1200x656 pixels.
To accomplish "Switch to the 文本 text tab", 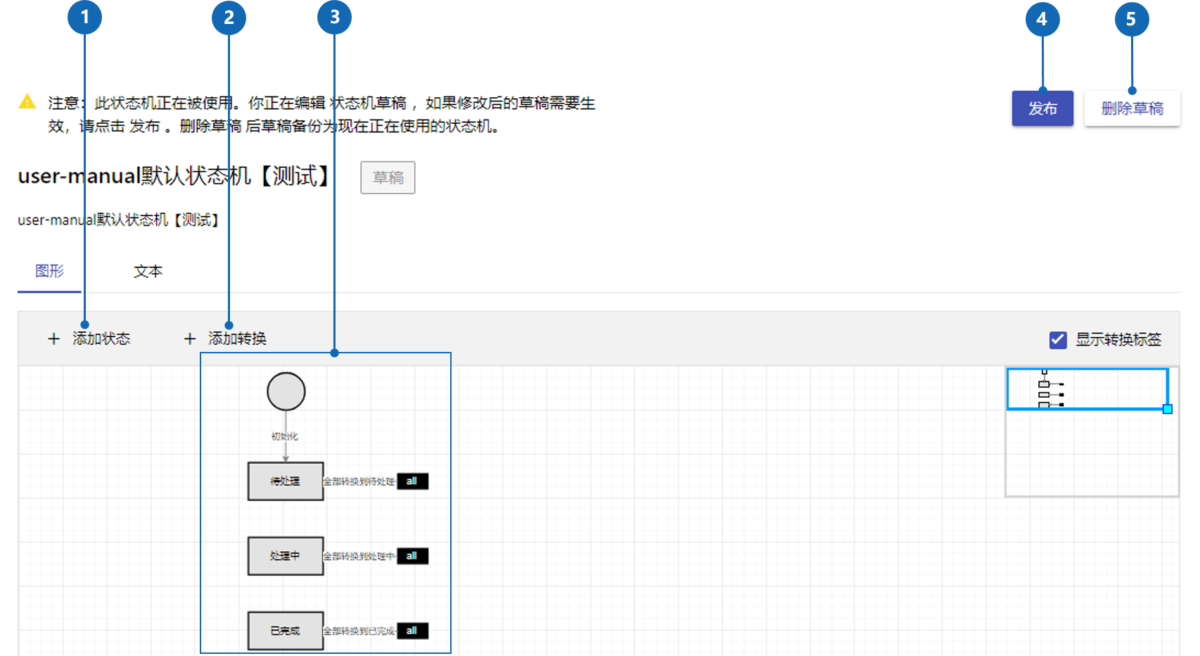I will pos(148,271).
